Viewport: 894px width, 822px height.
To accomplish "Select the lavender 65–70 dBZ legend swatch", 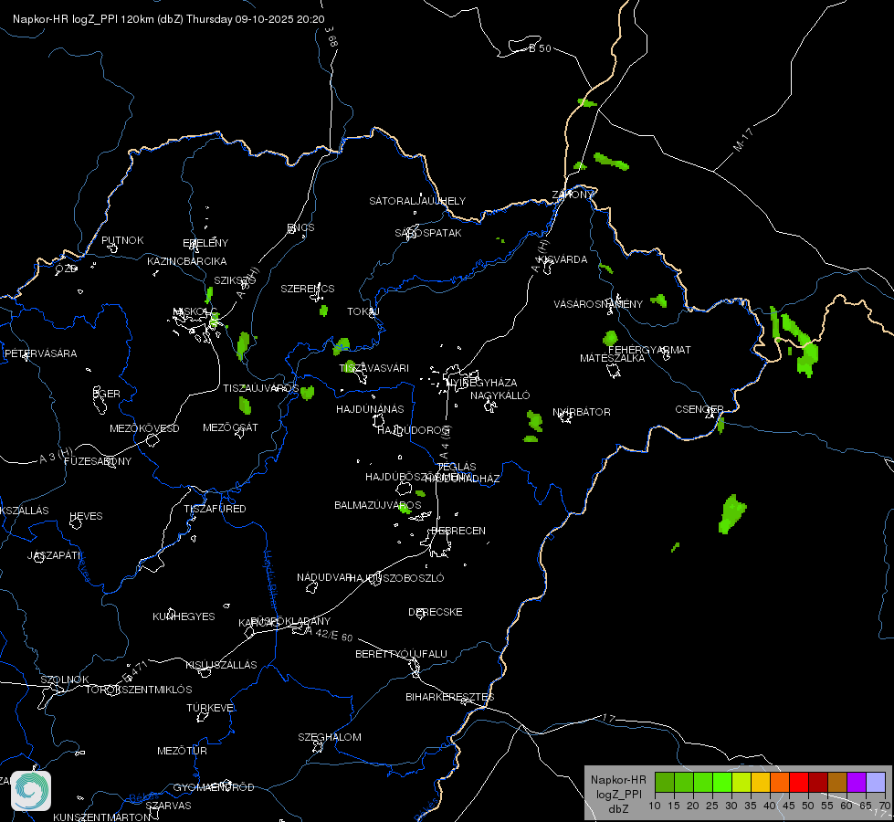I will [x=875, y=783].
